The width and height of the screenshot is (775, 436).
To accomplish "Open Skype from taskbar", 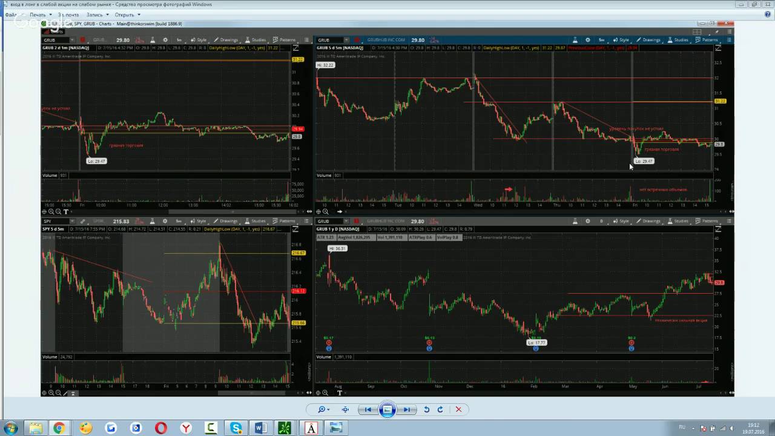I will coord(236,428).
